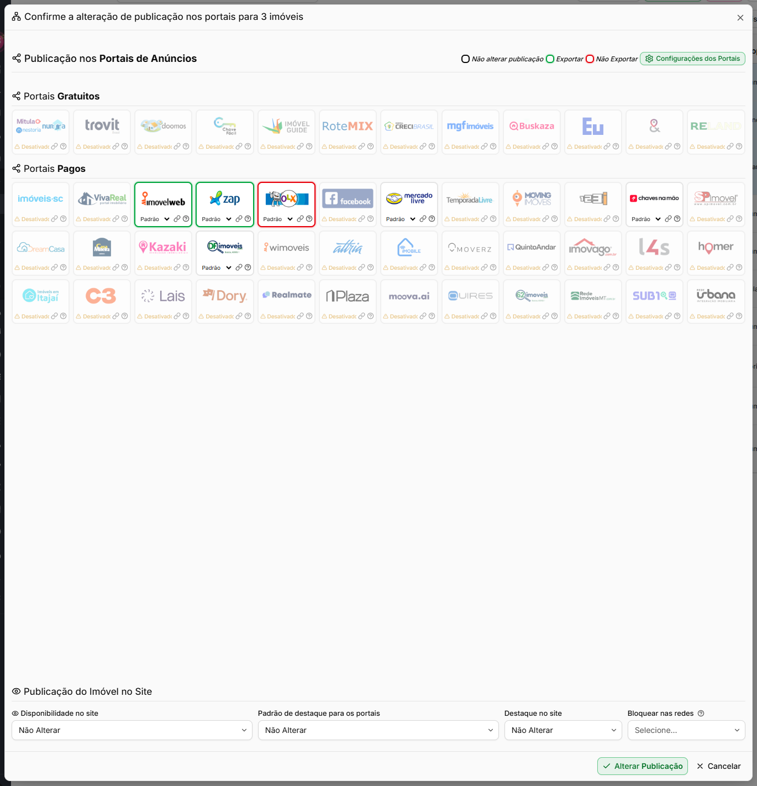Select the trovit portal logo
The image size is (757, 786).
click(x=102, y=125)
